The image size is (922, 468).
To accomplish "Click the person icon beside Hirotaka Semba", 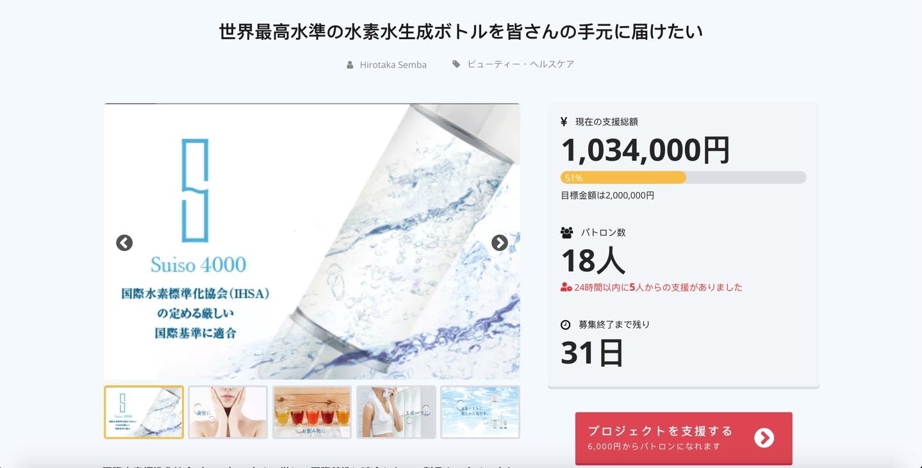I will pos(350,65).
